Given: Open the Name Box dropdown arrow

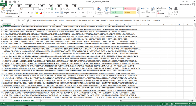Looking at the screenshot, I should point(12,20).
